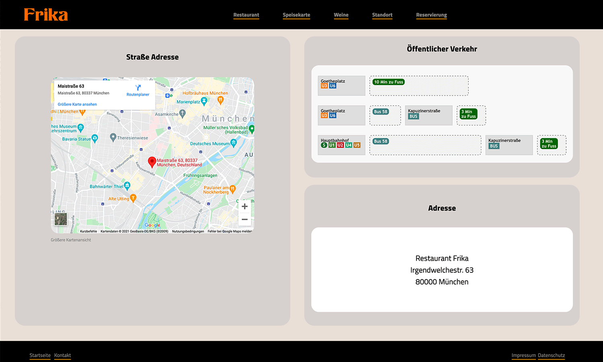Switch map to satellite view thumbnail
Viewport: 603px width, 362px height.
tap(61, 219)
